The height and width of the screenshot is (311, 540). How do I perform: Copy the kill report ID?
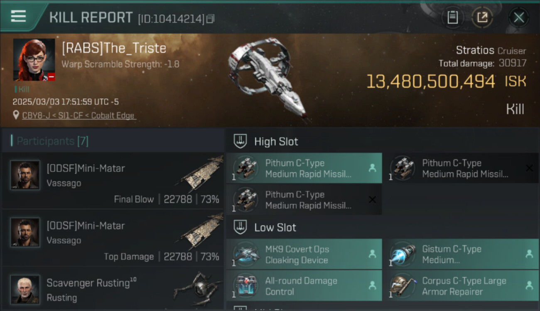click(x=210, y=19)
